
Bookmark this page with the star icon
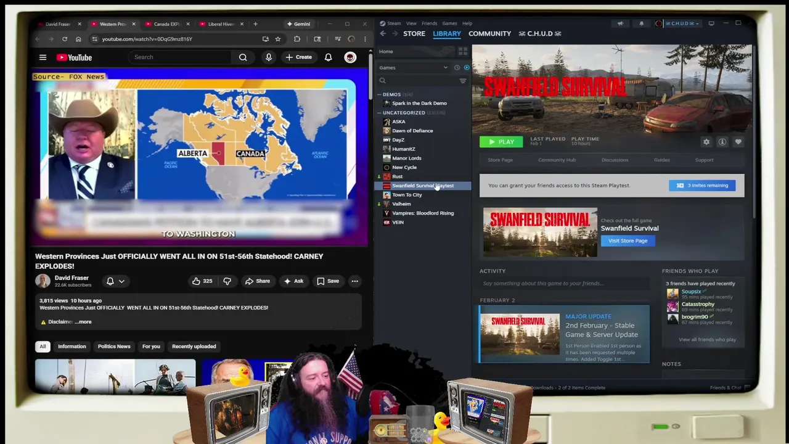pos(278,39)
